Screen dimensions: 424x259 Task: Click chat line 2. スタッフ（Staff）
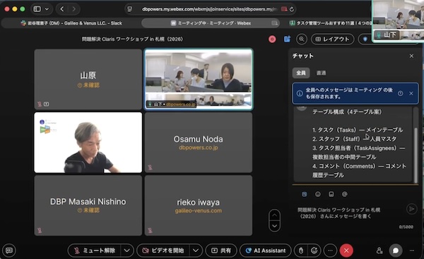tap(354, 139)
